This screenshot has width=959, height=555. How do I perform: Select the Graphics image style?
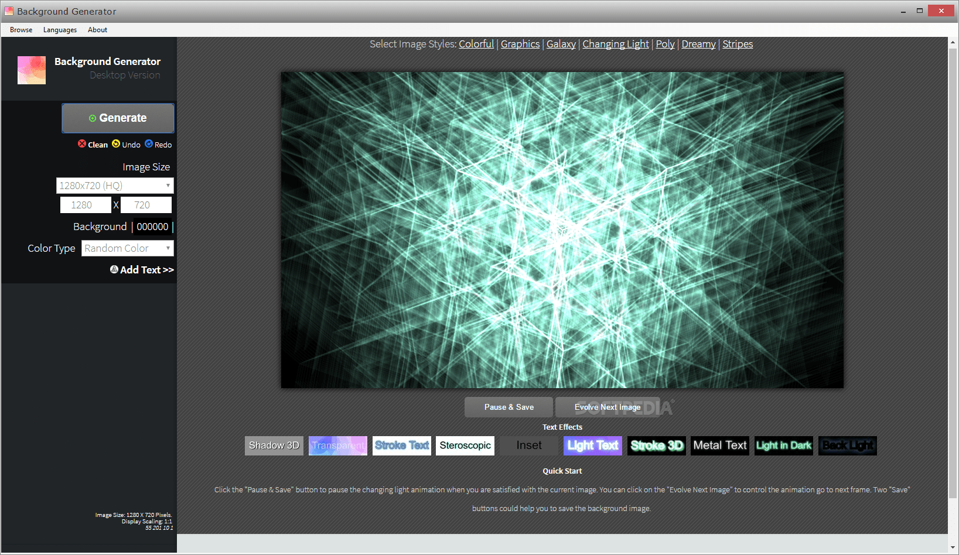[x=520, y=44]
